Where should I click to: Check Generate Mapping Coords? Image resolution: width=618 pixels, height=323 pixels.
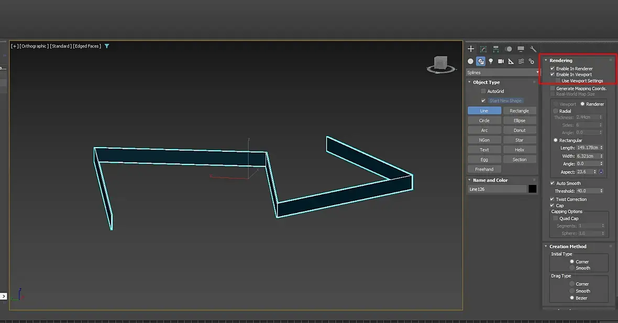pyautogui.click(x=552, y=88)
